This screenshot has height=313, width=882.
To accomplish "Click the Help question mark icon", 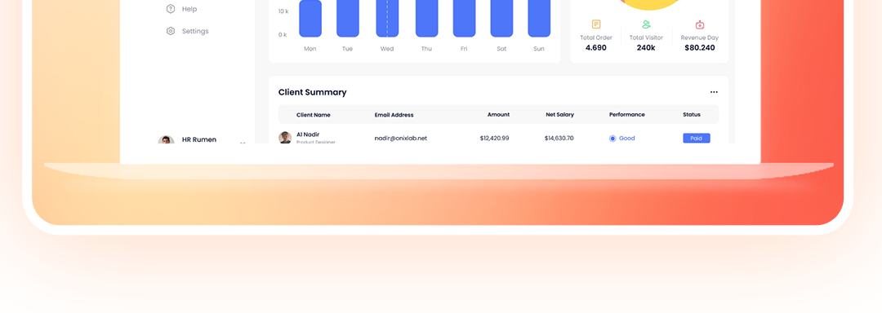I will (x=171, y=9).
